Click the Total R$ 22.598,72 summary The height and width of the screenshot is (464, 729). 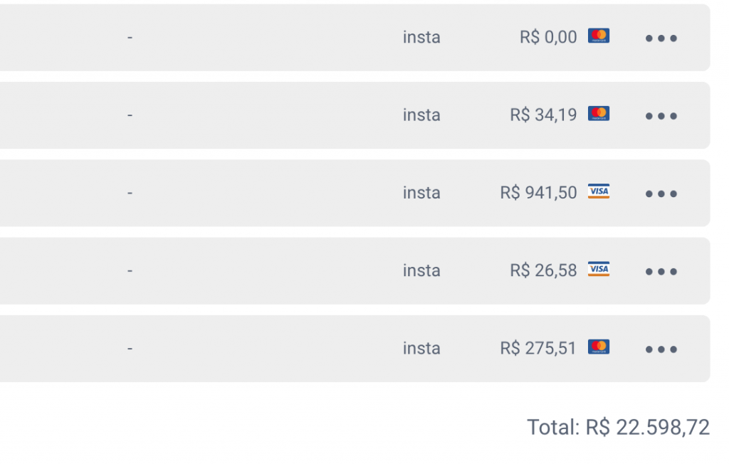point(618,427)
